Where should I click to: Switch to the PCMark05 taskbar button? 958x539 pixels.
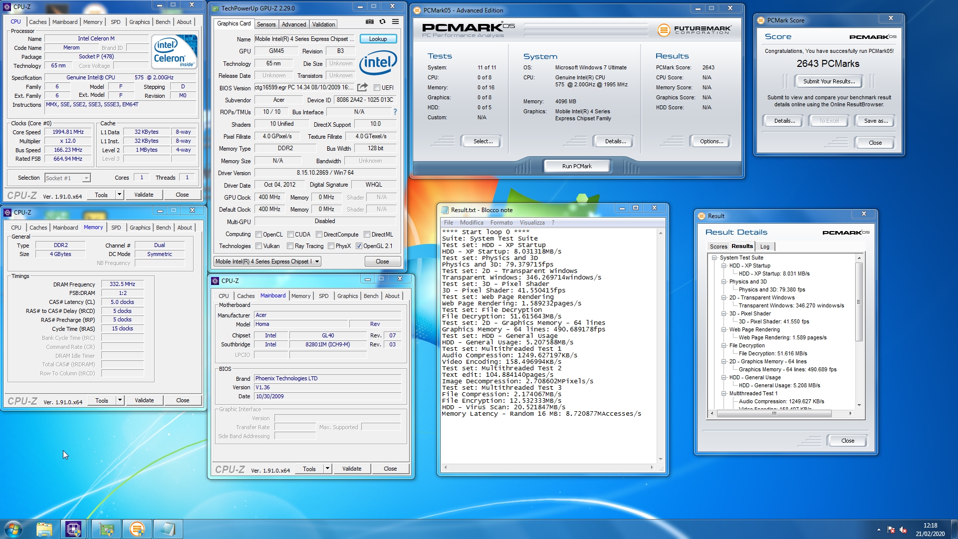(x=137, y=529)
